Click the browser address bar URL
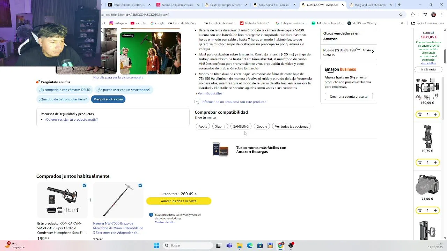This screenshot has width=447, height=251. point(135,15)
